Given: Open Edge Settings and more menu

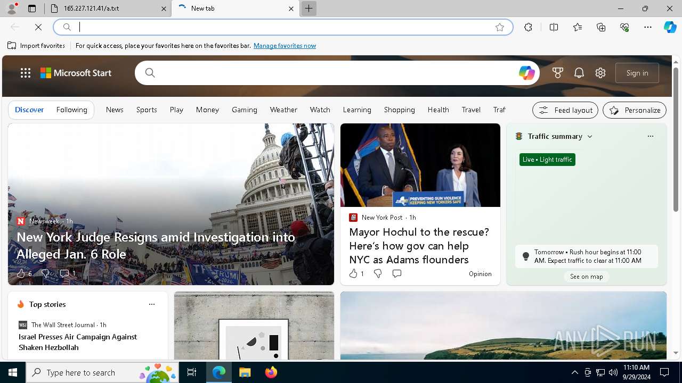Looking at the screenshot, I should pyautogui.click(x=648, y=27).
